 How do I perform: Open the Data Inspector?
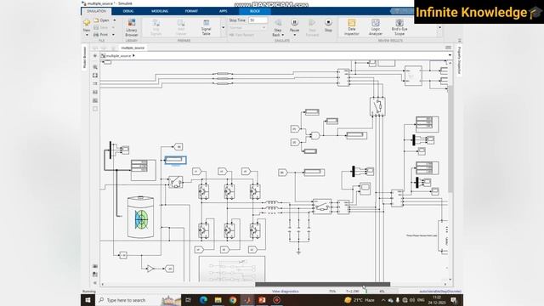(351, 27)
